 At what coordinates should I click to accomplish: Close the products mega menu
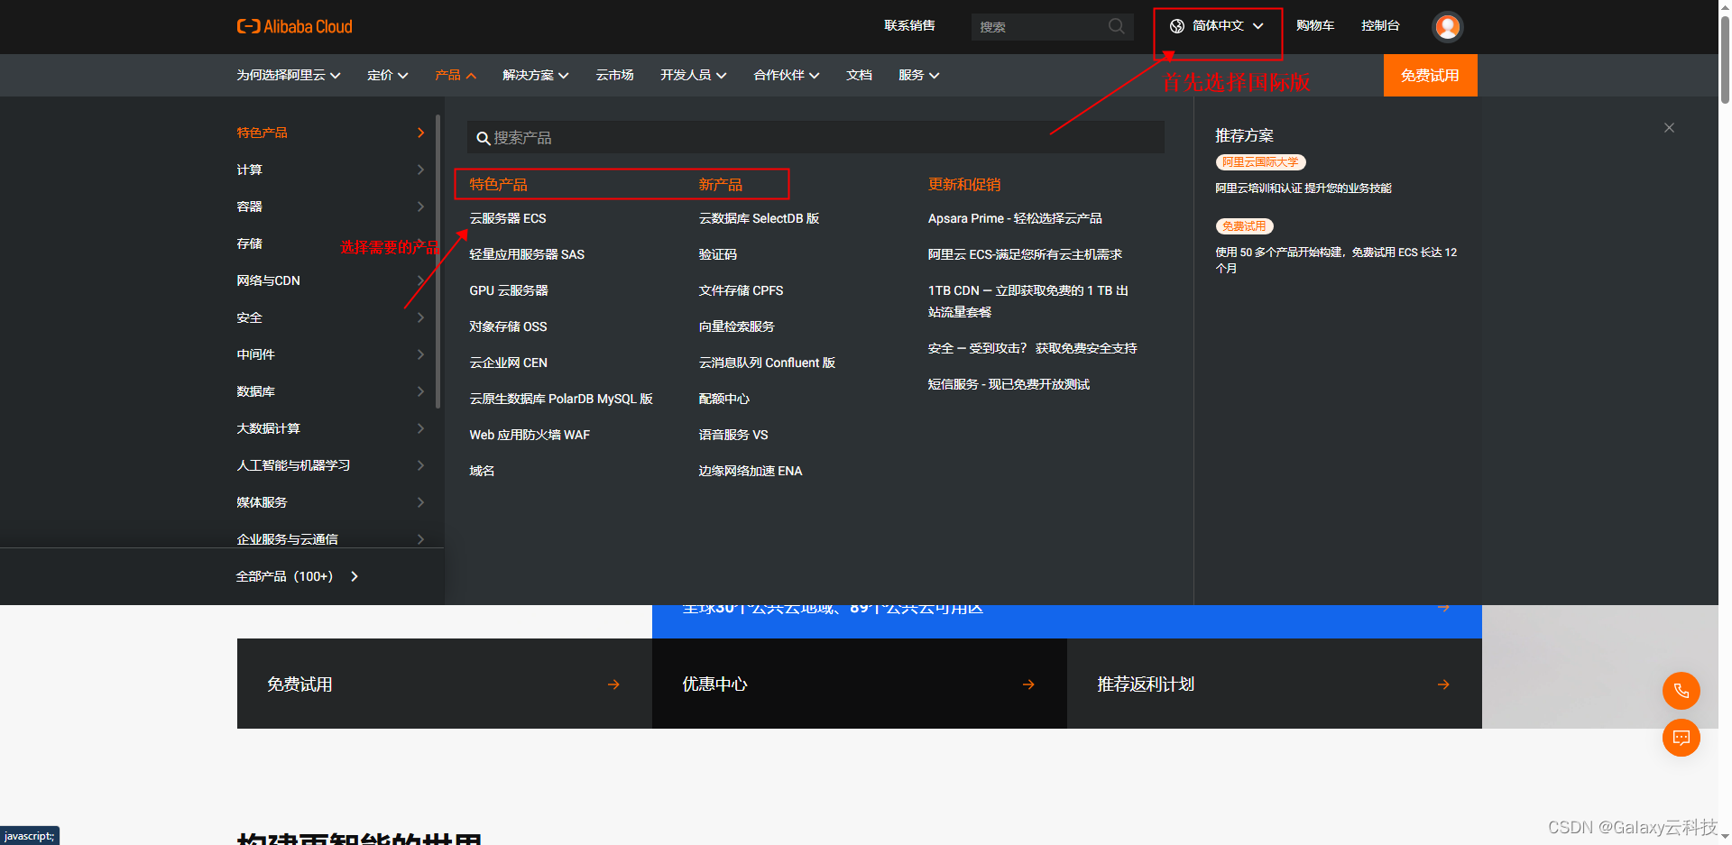(x=1669, y=128)
